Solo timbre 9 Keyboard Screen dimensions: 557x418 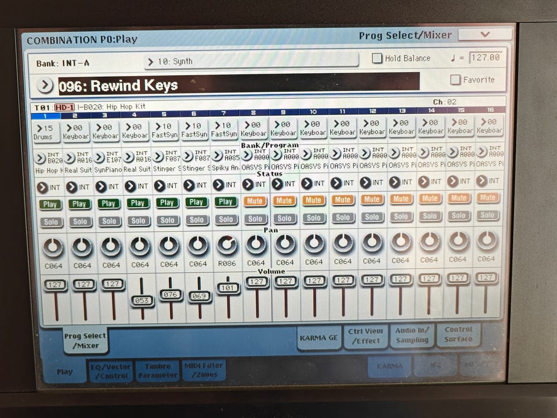(x=284, y=219)
